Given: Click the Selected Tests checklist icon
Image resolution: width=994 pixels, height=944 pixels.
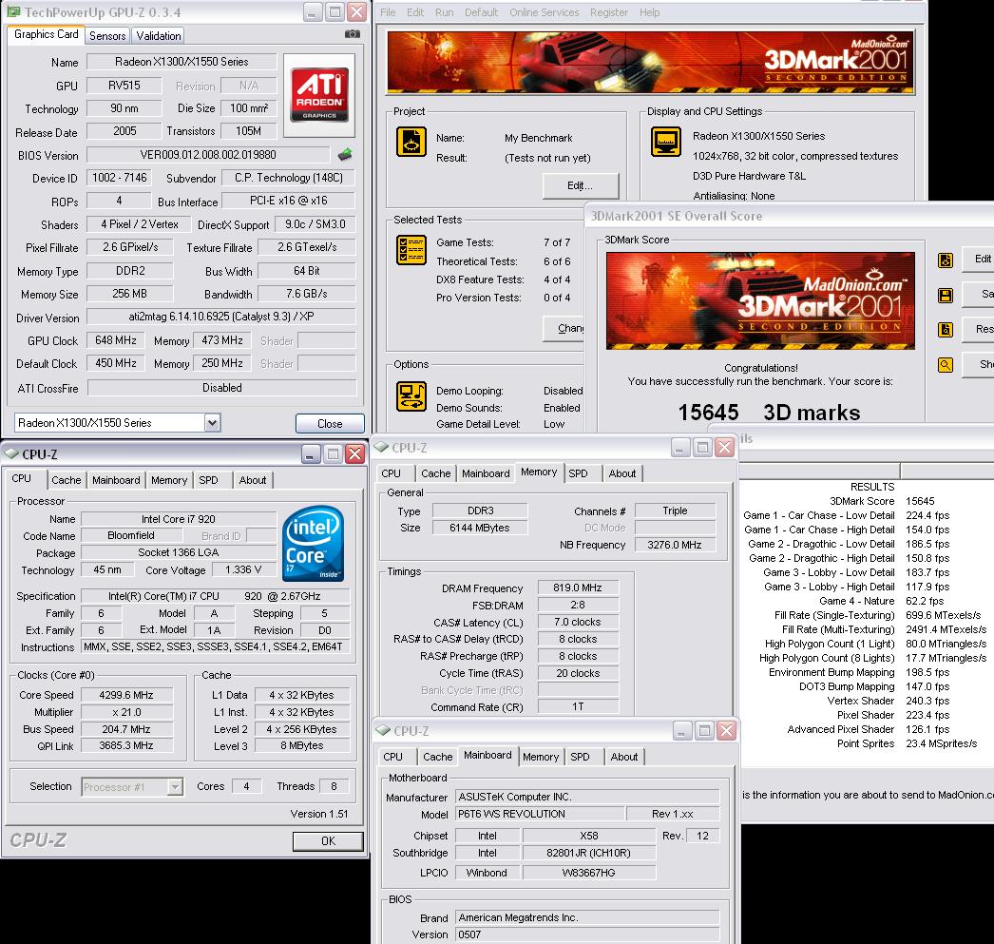Looking at the screenshot, I should click(411, 250).
